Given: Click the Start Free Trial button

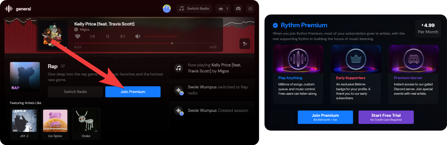Looking at the screenshot, I should [386, 117].
